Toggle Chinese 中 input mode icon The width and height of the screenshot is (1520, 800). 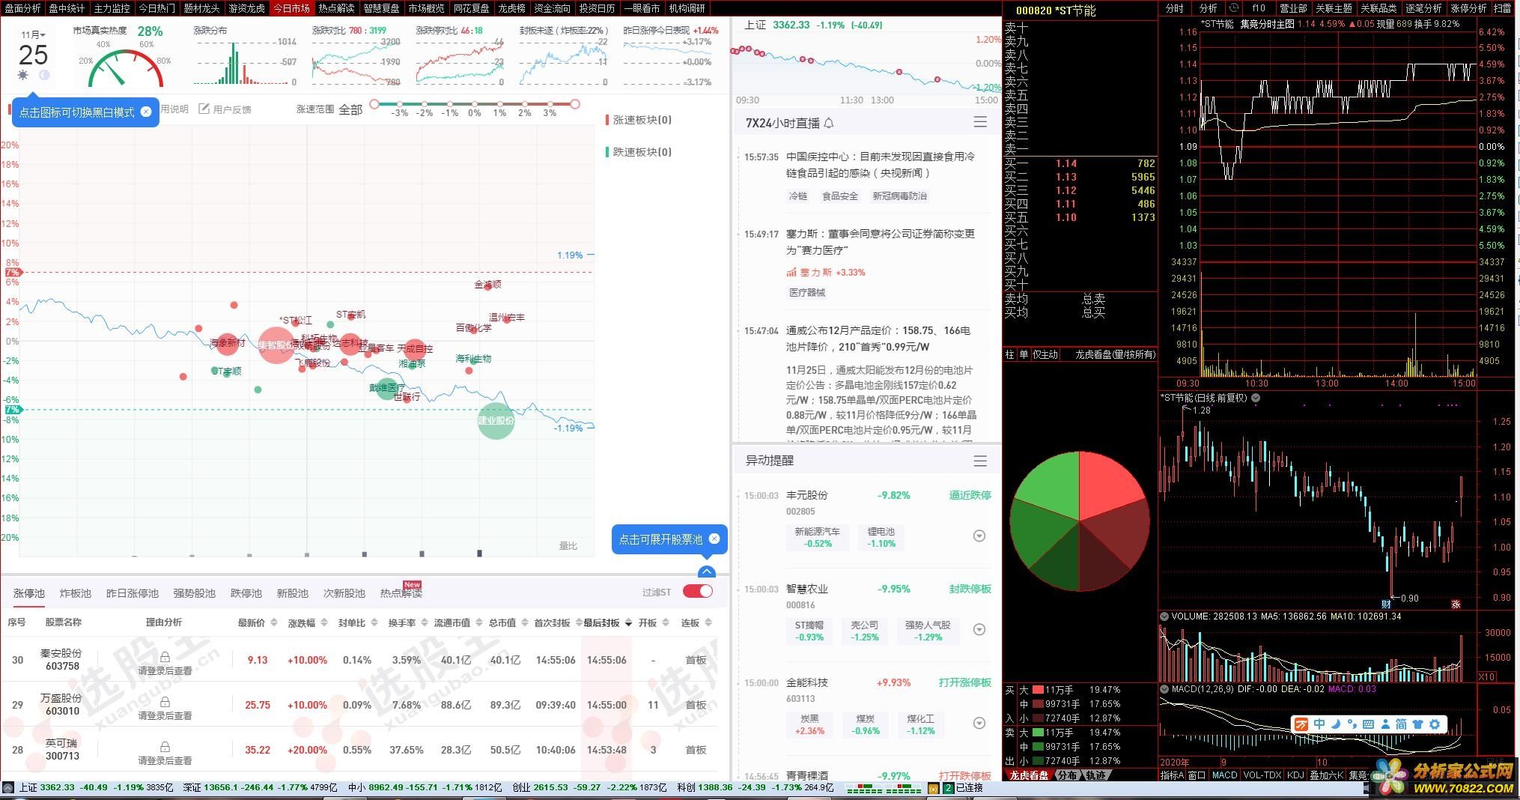[1319, 724]
